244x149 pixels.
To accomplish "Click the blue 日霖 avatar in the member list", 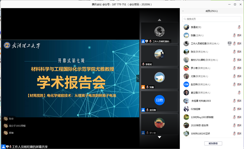I will [x=186, y=85].
